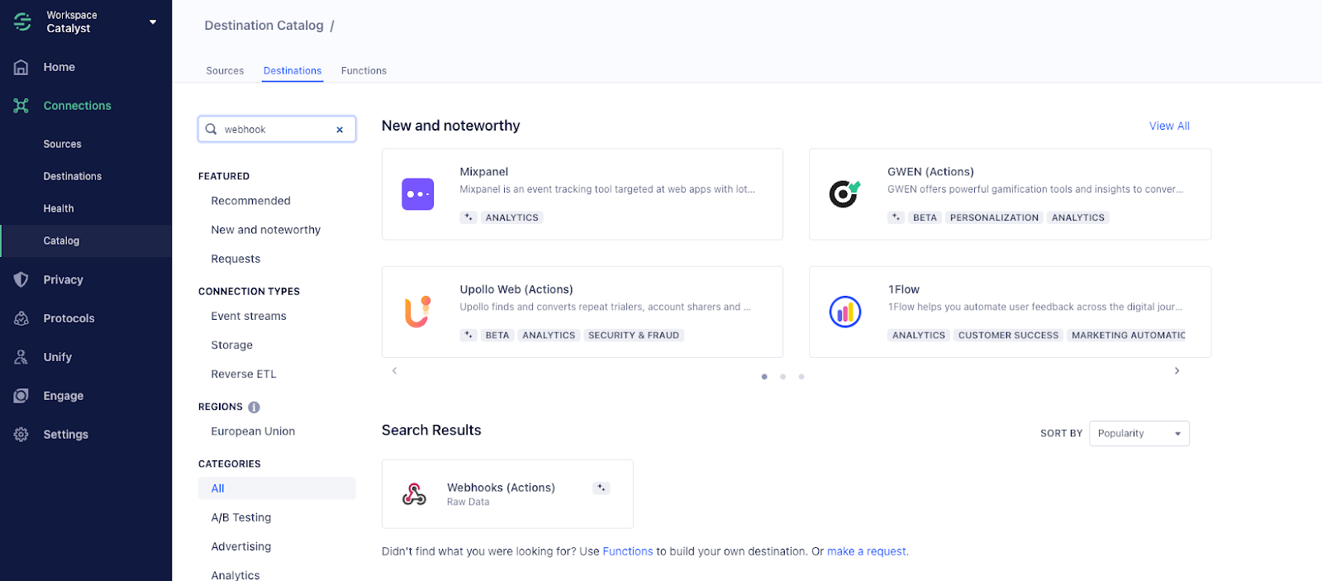Image resolution: width=1322 pixels, height=581 pixels.
Task: Clear the webhook search text
Action: click(x=340, y=130)
